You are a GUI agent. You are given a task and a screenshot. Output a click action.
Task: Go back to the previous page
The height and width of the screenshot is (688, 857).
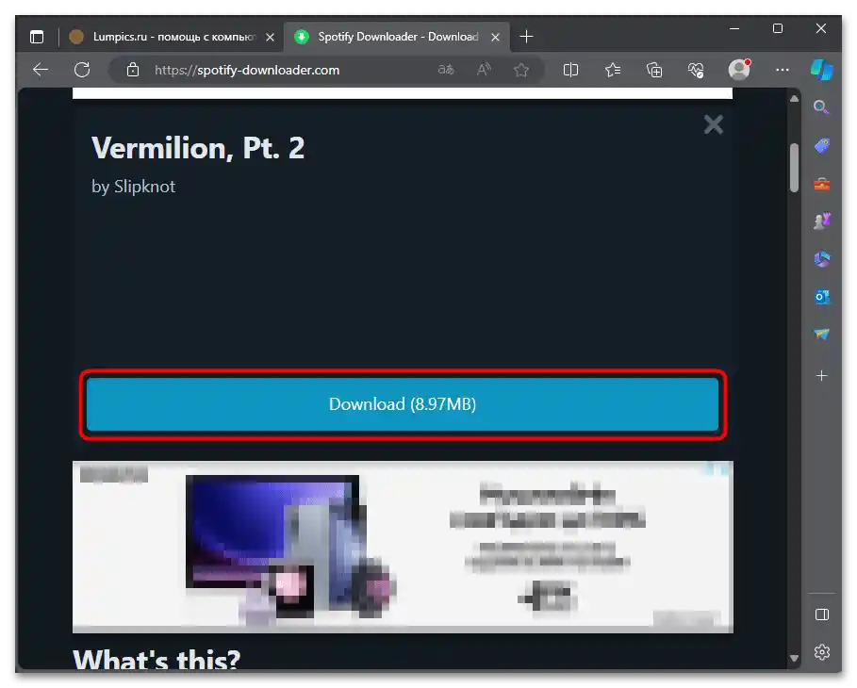coord(41,70)
